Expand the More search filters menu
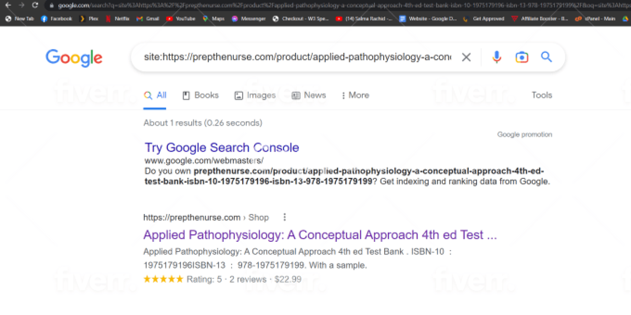The width and height of the screenshot is (631, 315). pos(355,95)
